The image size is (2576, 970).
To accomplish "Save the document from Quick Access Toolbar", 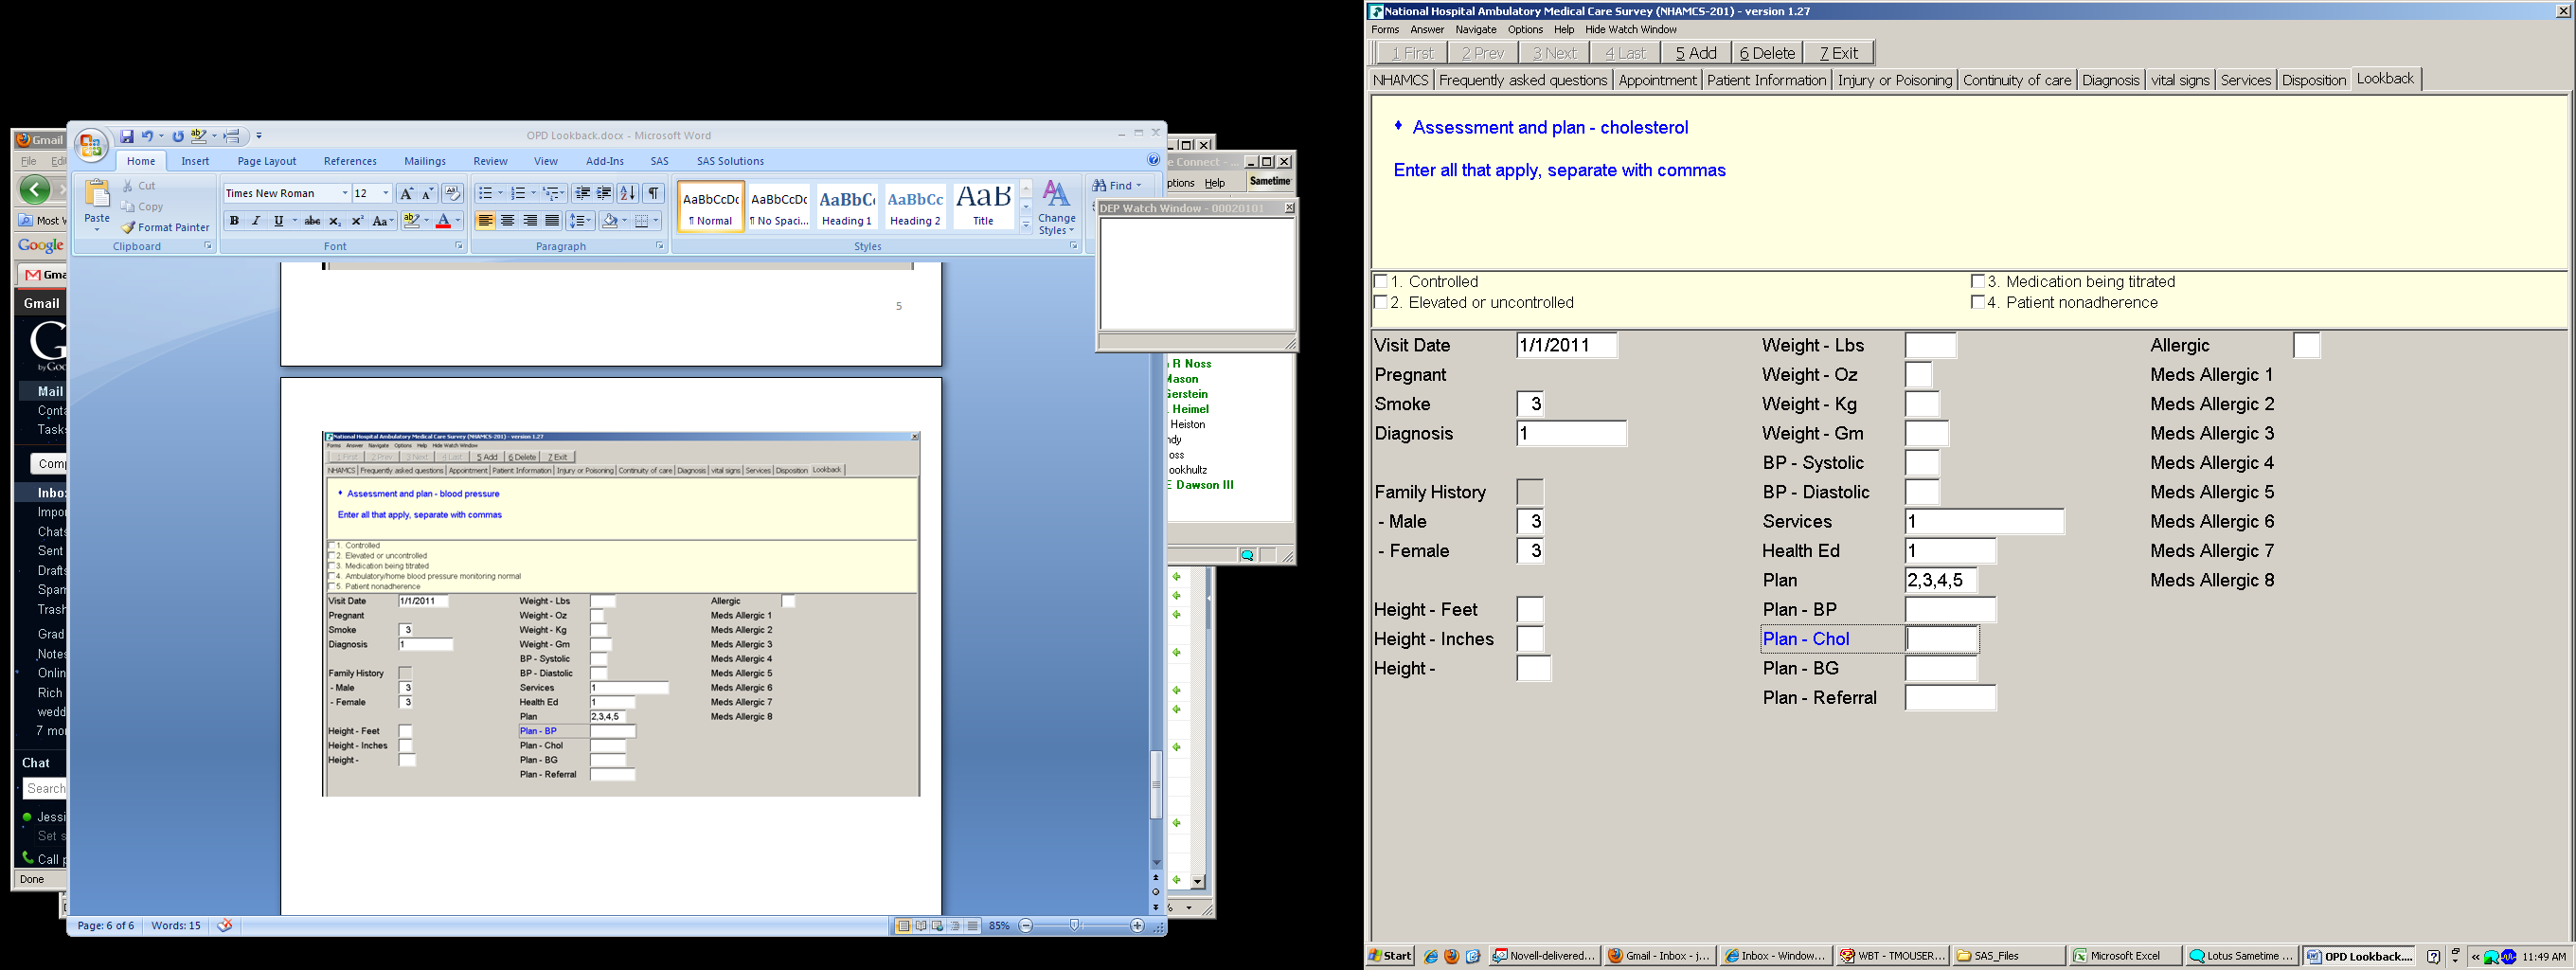I will pyautogui.click(x=127, y=136).
